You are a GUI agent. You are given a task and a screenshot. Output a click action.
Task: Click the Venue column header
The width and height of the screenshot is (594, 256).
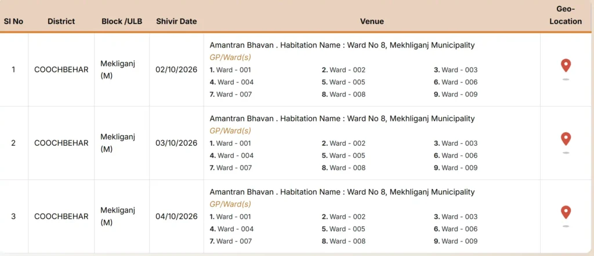click(x=372, y=21)
